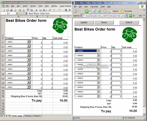Click the Redo arrow in Excel toolbar
The height and width of the screenshot is (121, 147).
(x=60, y=10)
